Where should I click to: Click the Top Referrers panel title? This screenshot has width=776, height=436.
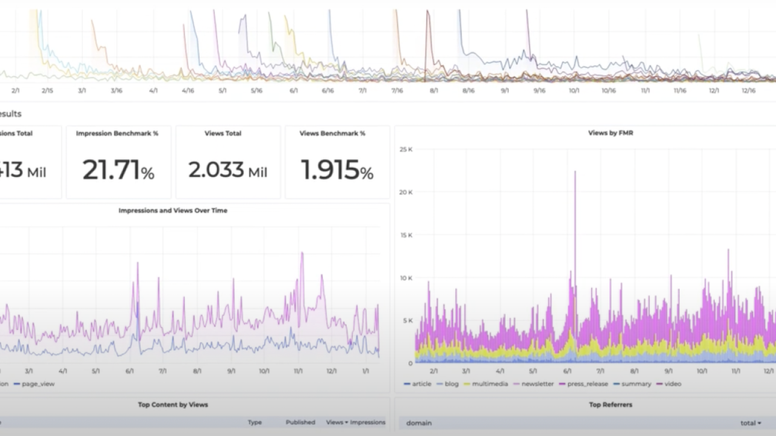pos(610,405)
